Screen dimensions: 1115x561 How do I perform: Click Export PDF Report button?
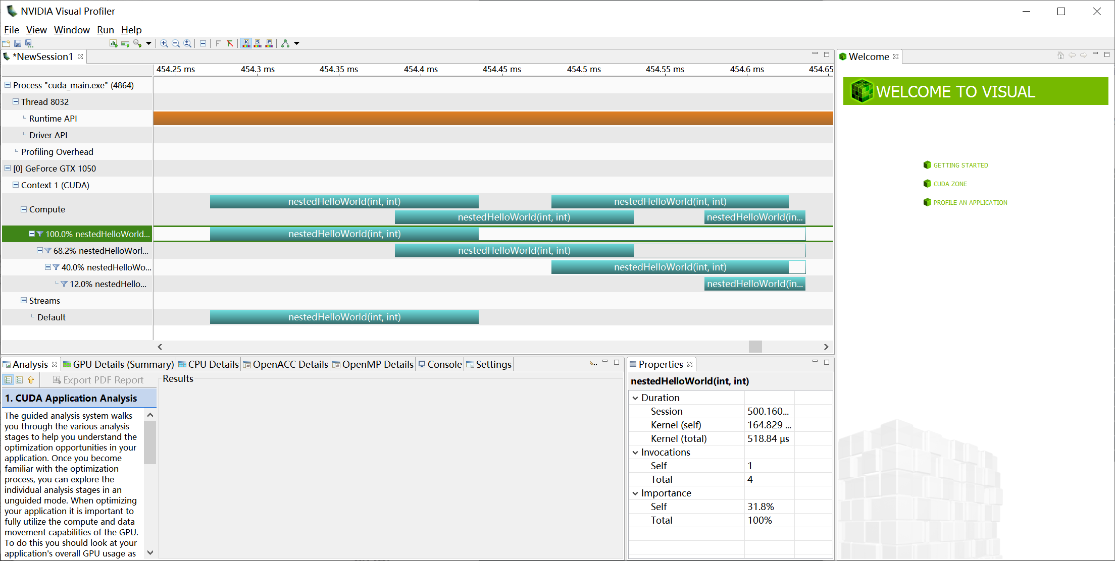[98, 380]
